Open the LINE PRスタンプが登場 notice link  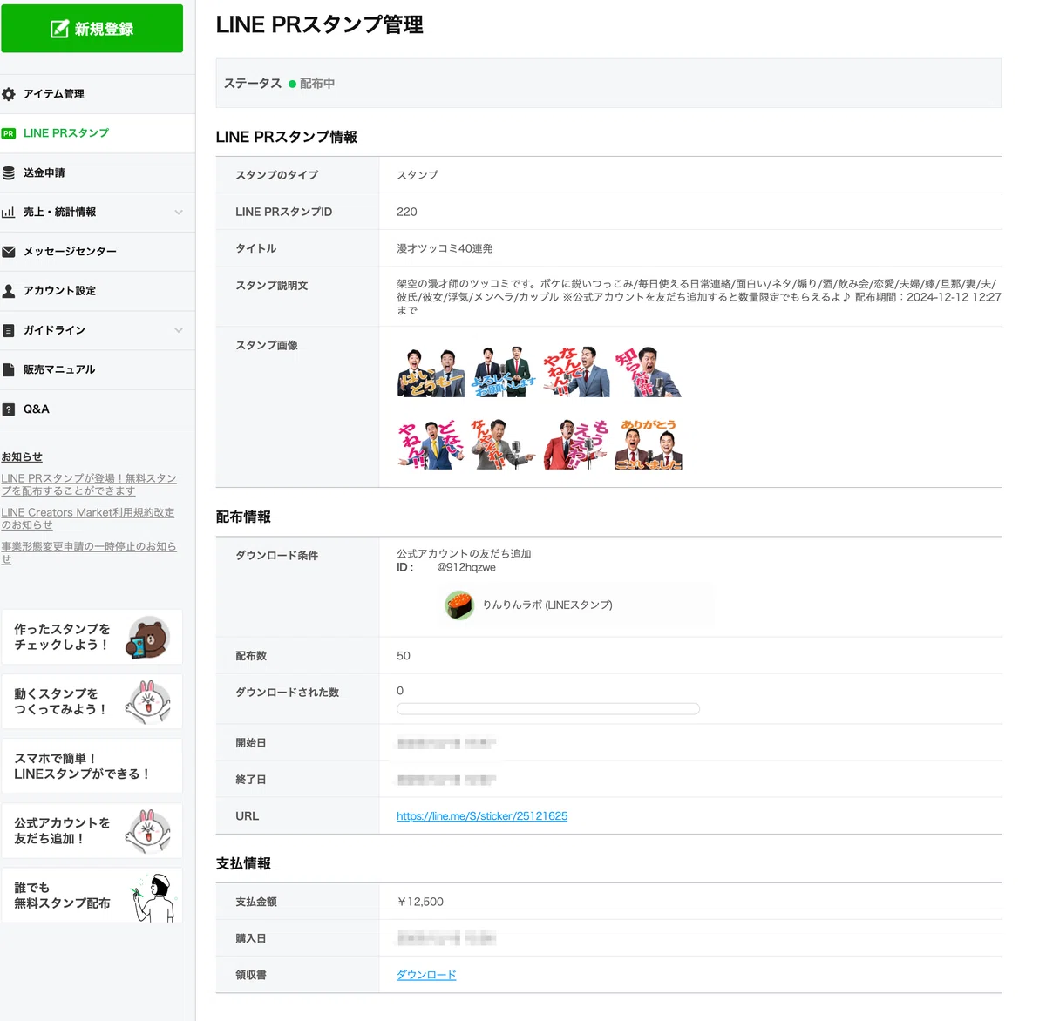(89, 484)
